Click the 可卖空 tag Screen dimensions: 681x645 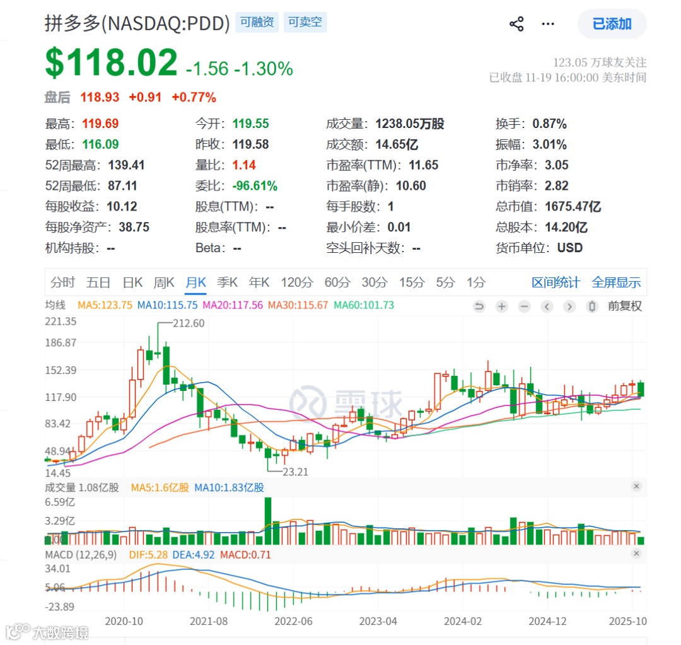305,22
